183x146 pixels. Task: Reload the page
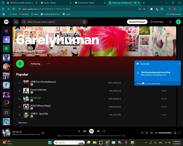(x=14, y=9)
